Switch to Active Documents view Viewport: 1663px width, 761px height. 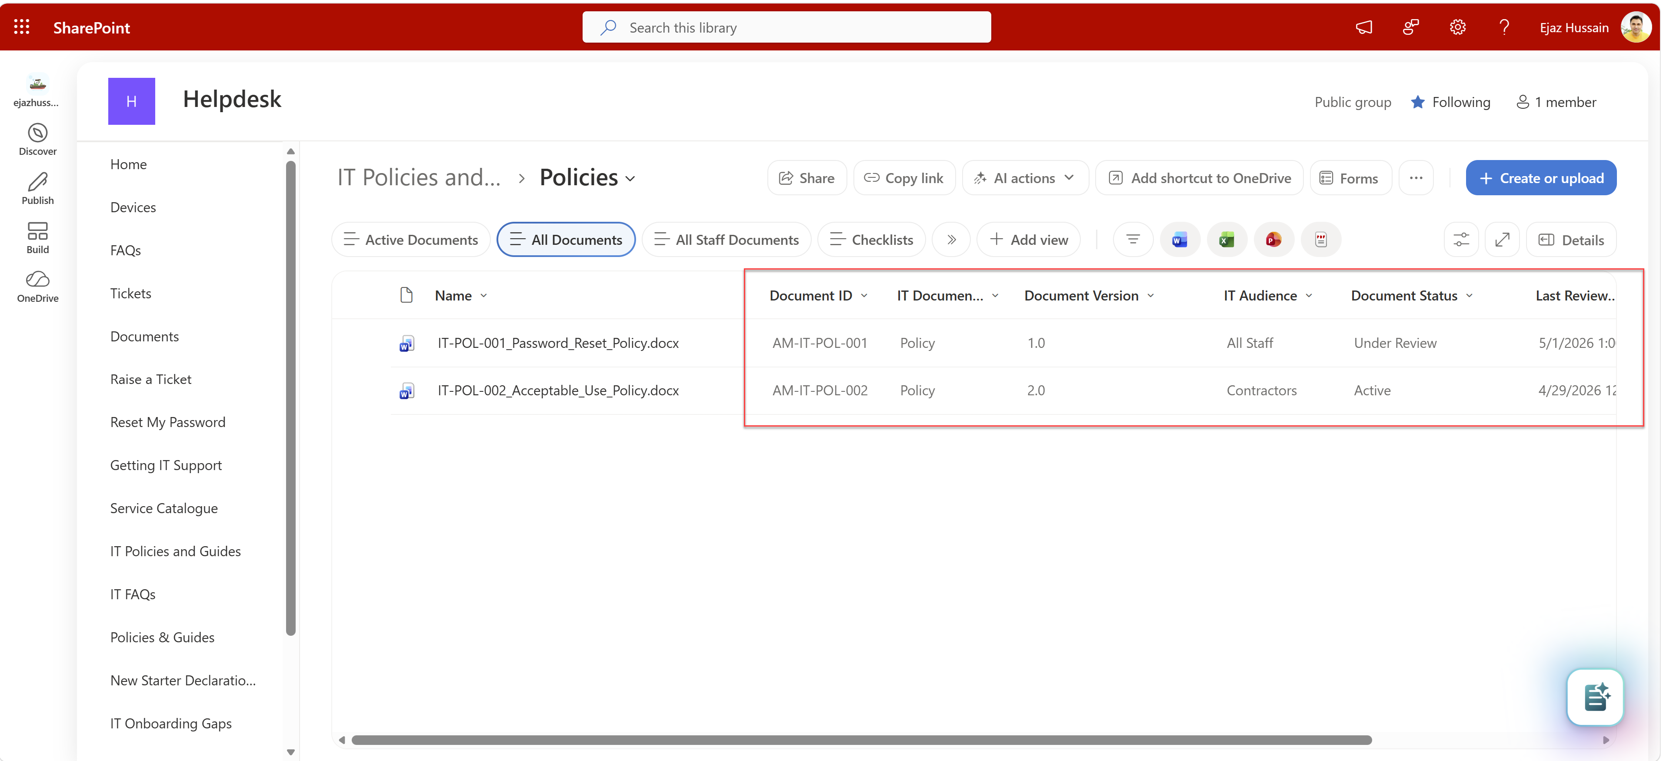410,240
